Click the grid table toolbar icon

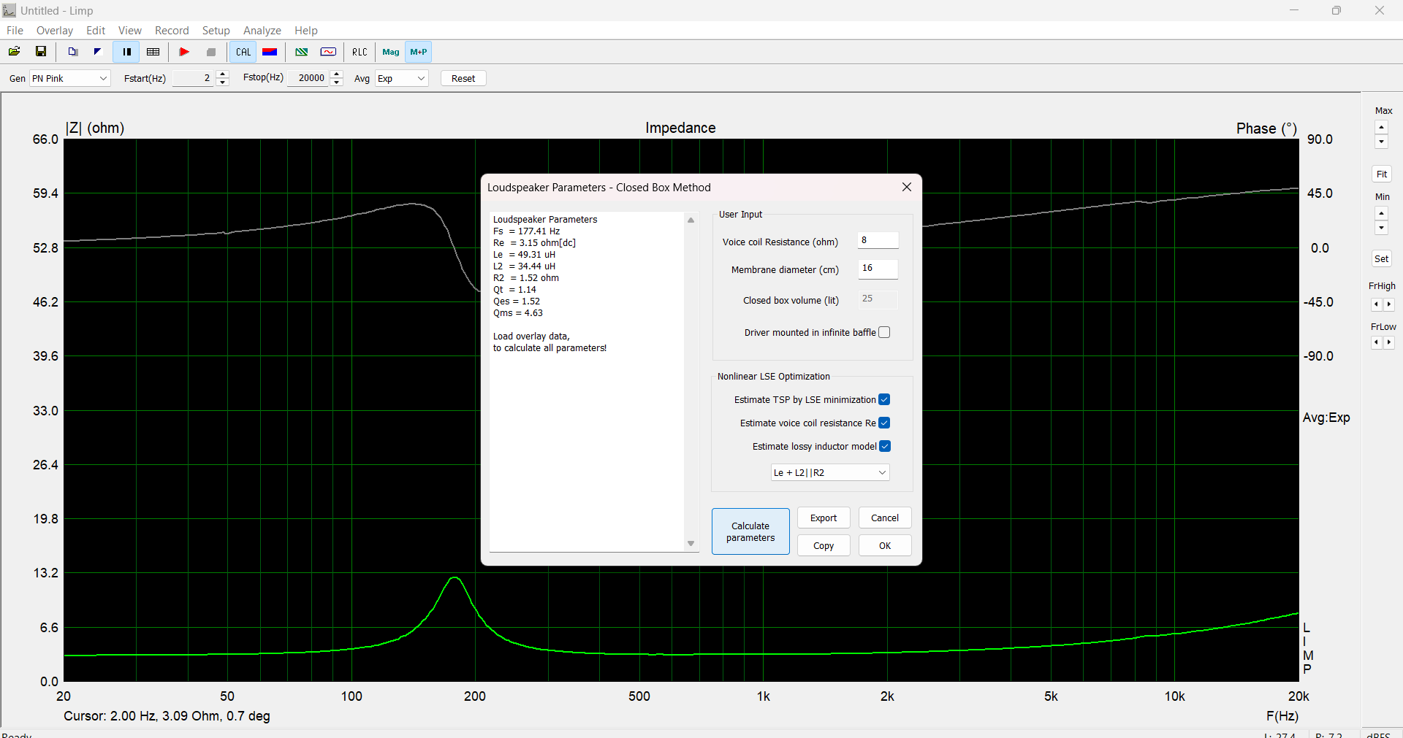(153, 52)
